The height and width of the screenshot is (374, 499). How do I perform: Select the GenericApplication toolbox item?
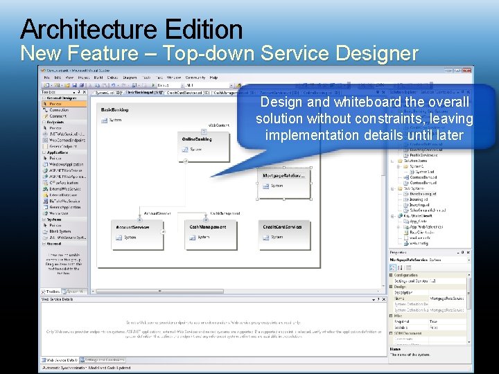(x=64, y=207)
